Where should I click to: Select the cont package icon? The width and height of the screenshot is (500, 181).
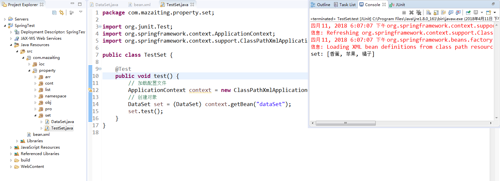click(x=41, y=83)
